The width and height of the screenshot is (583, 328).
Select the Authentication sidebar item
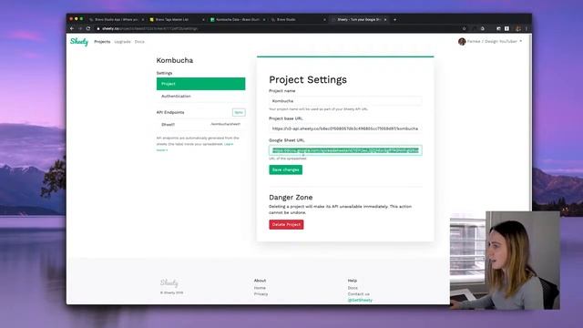pyautogui.click(x=200, y=96)
